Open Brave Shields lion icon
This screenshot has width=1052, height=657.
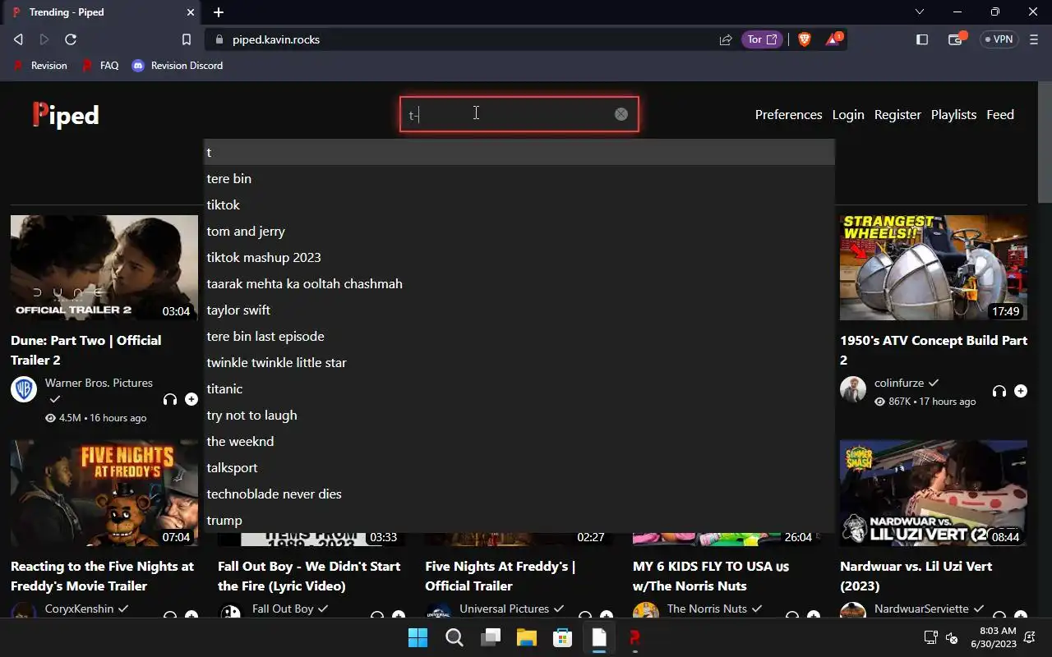[805, 39]
